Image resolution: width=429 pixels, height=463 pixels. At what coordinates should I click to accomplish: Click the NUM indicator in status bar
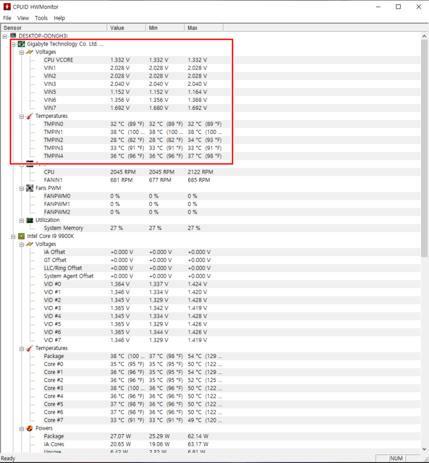396,458
